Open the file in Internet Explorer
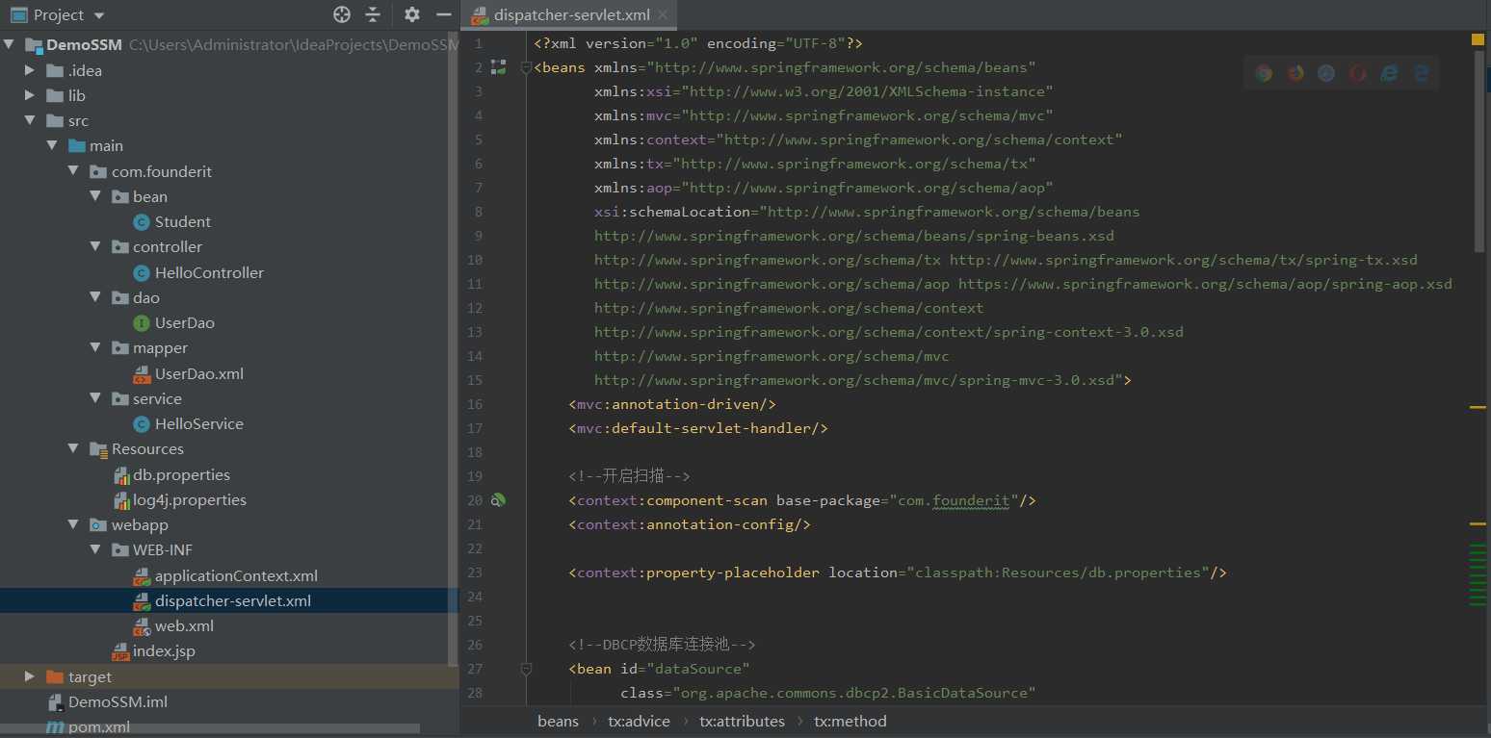Screen dimensions: 1491x738 tap(1389, 73)
